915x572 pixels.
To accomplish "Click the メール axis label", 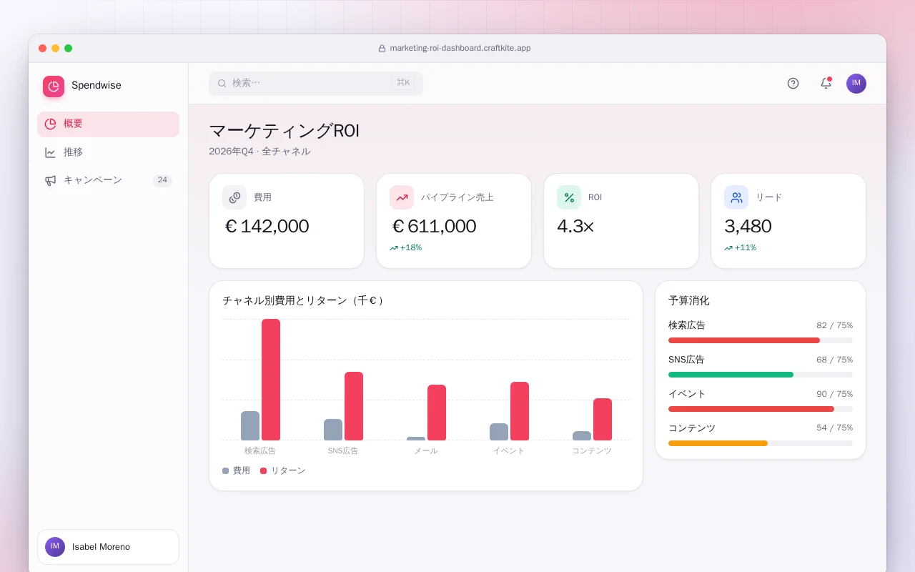I will point(426,451).
